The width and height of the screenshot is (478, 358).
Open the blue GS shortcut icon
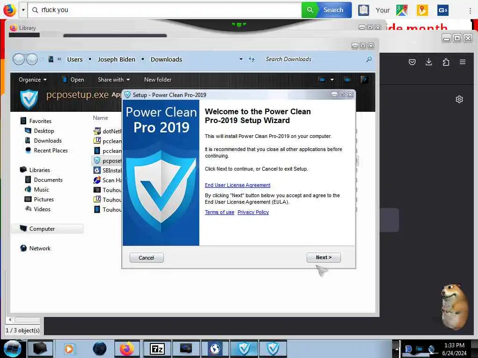point(443,10)
